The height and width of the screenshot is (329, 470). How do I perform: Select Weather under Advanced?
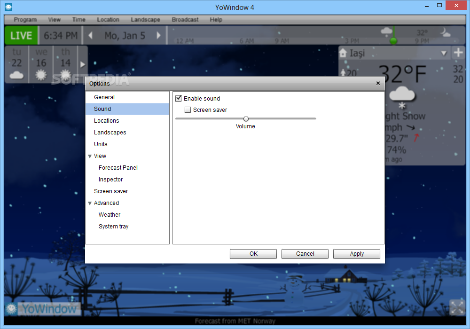click(127, 214)
